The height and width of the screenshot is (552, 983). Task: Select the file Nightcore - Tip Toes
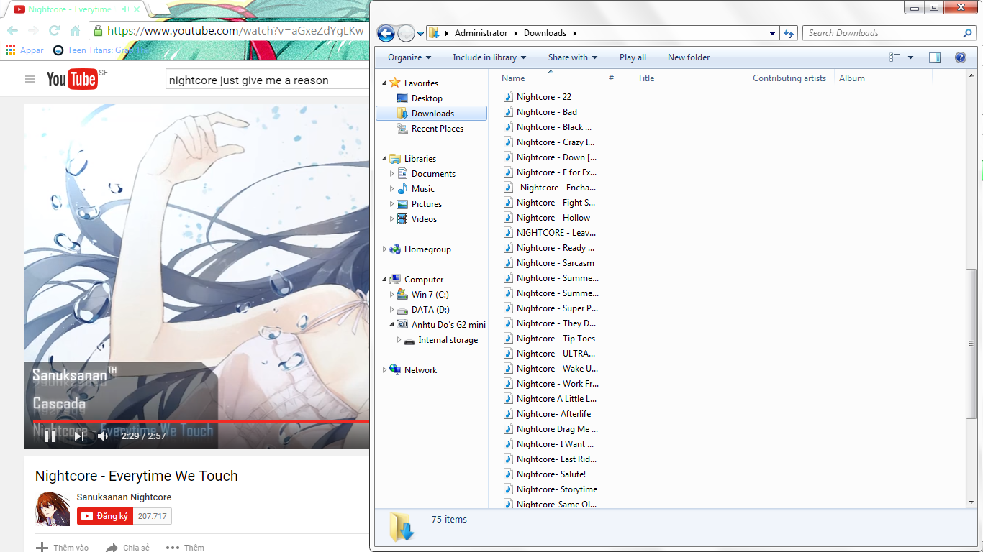click(x=556, y=339)
